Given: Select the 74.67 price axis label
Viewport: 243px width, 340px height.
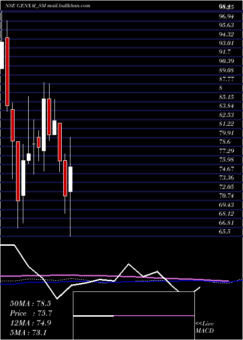Looking at the screenshot, I should coord(226,169).
